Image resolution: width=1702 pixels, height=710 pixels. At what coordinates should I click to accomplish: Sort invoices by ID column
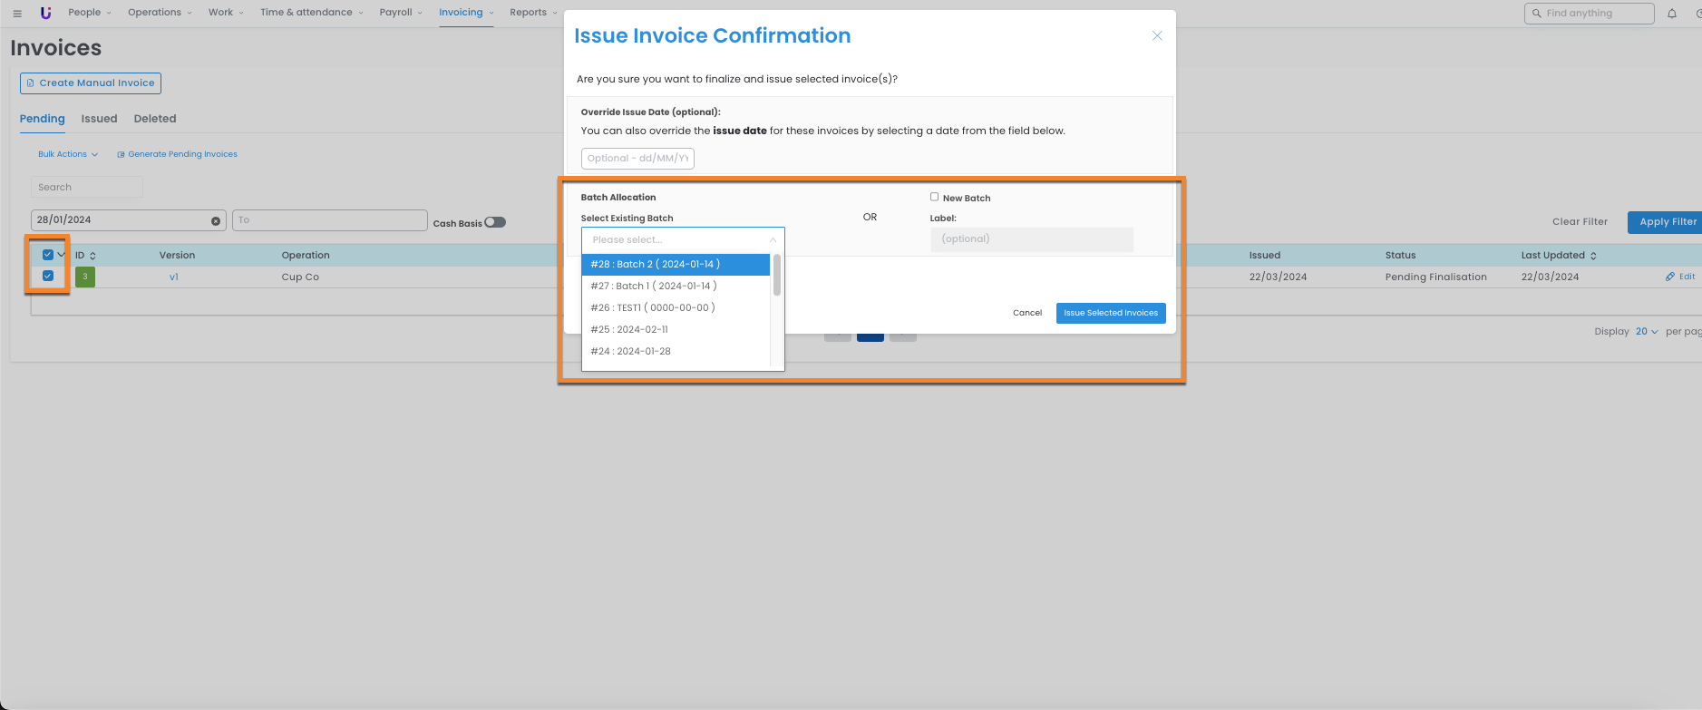[92, 256]
